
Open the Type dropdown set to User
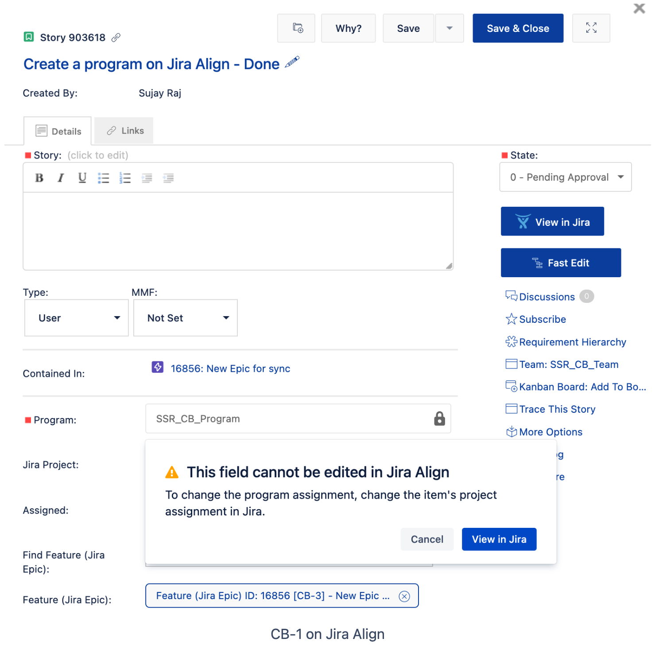click(76, 318)
